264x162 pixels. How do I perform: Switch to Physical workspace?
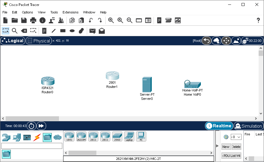[x=39, y=41]
